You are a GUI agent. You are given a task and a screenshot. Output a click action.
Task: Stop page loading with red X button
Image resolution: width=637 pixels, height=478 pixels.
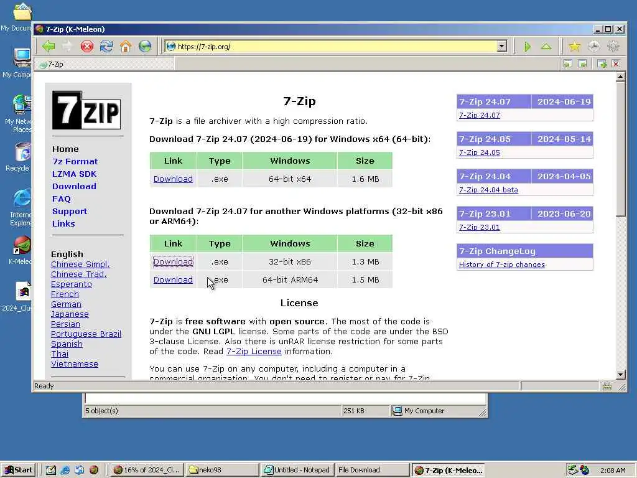coord(86,46)
